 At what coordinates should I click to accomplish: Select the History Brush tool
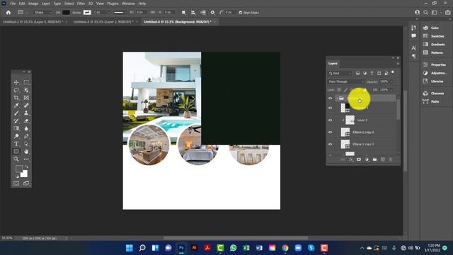[16, 121]
